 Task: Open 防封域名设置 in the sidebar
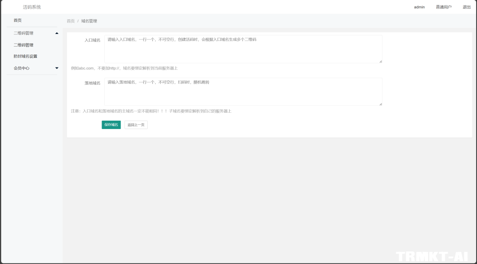point(25,56)
